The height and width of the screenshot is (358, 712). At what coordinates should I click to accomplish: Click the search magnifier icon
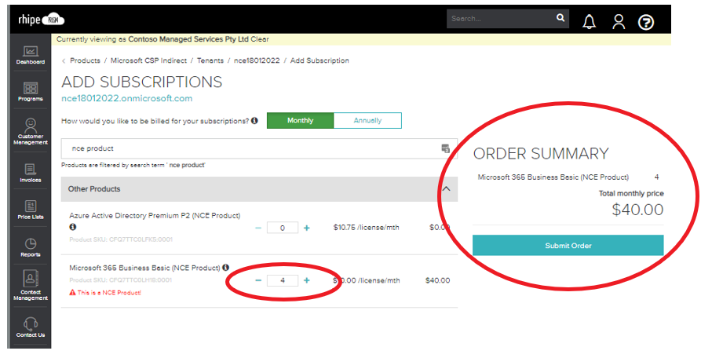click(560, 18)
